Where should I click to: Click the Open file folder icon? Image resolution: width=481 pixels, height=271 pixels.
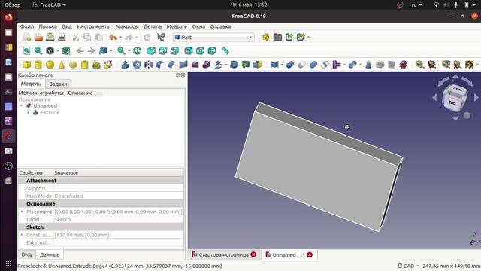38,37
